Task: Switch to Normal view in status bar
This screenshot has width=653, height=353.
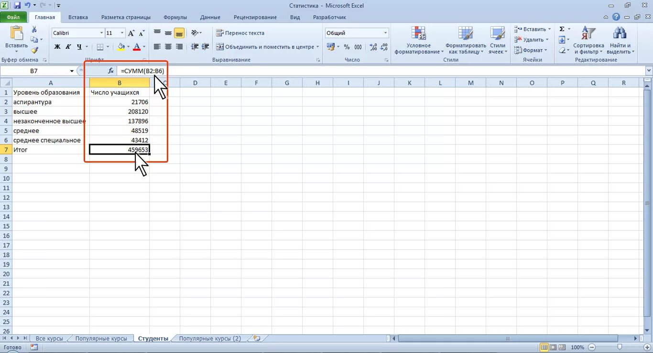Action: point(544,347)
